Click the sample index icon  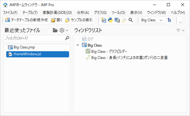68,20
